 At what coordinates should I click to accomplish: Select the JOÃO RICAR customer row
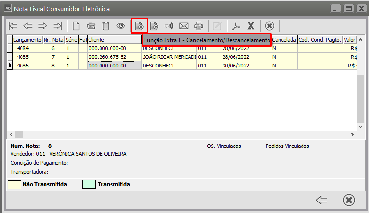157,57
